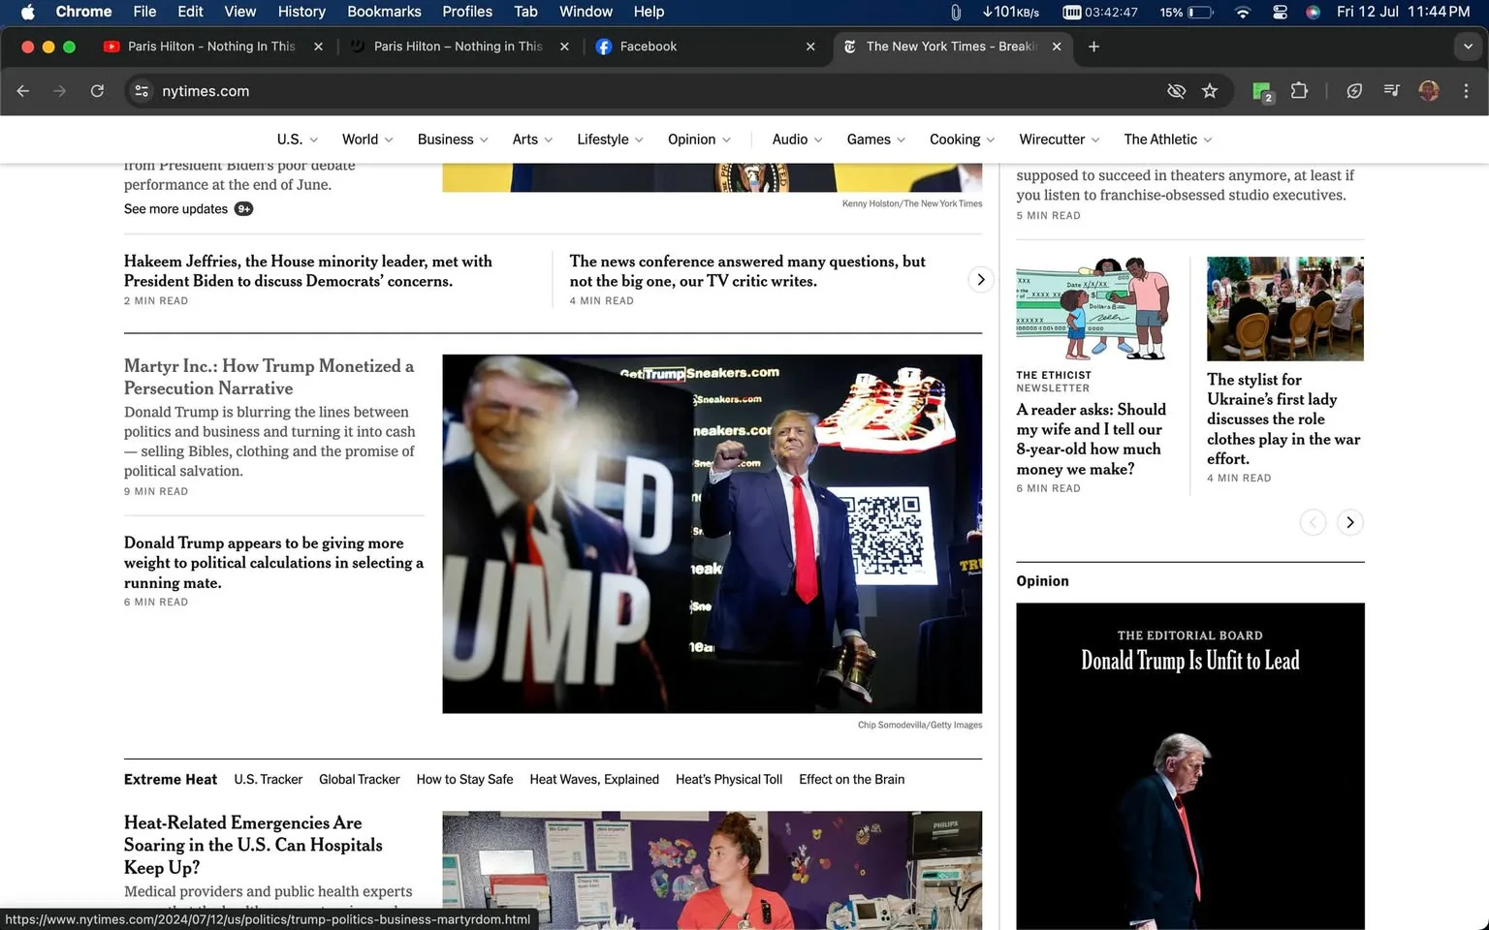Open the History menu in the menu bar
Viewport: 1489px width, 930px height.
301,12
